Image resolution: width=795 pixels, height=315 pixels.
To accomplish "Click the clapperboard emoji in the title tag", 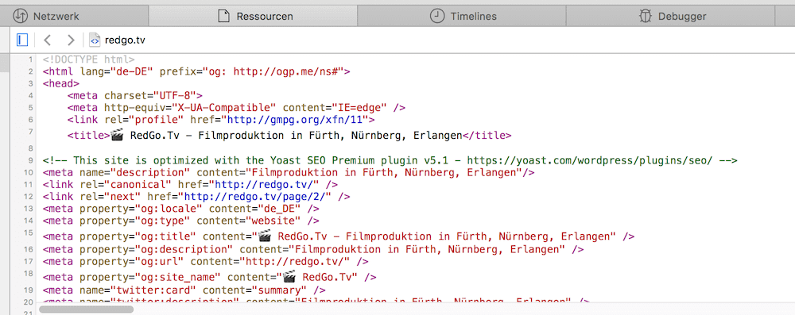I will [117, 135].
